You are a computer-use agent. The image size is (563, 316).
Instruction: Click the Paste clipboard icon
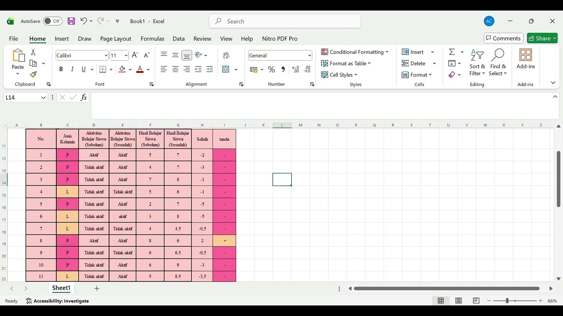18,56
